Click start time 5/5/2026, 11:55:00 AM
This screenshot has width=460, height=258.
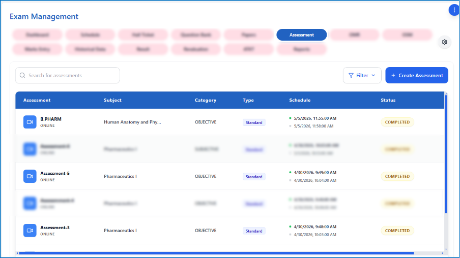[x=315, y=118]
